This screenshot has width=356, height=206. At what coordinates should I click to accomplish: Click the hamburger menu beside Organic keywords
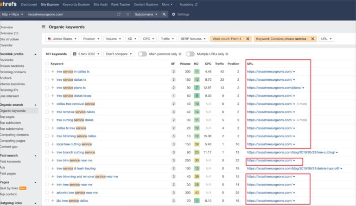(x=44, y=27)
